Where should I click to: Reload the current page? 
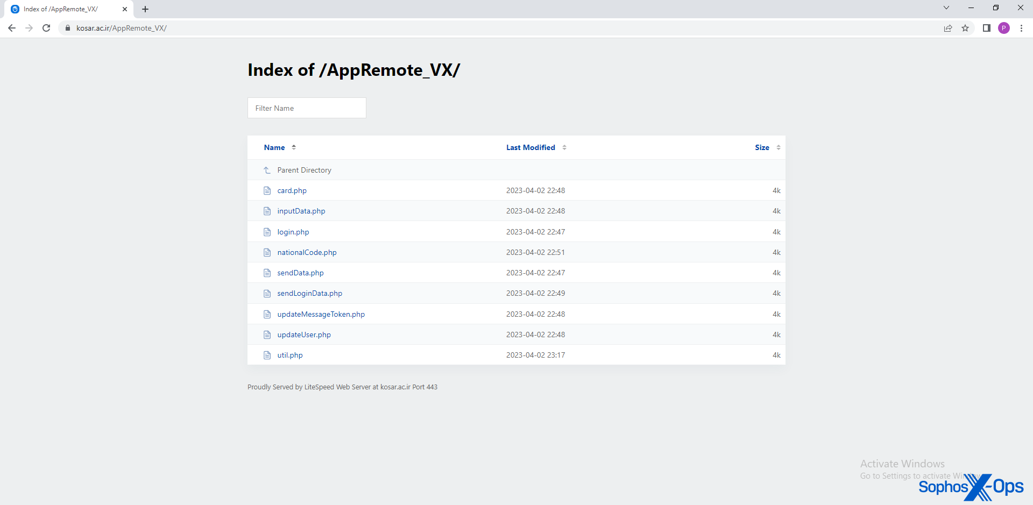(46, 28)
